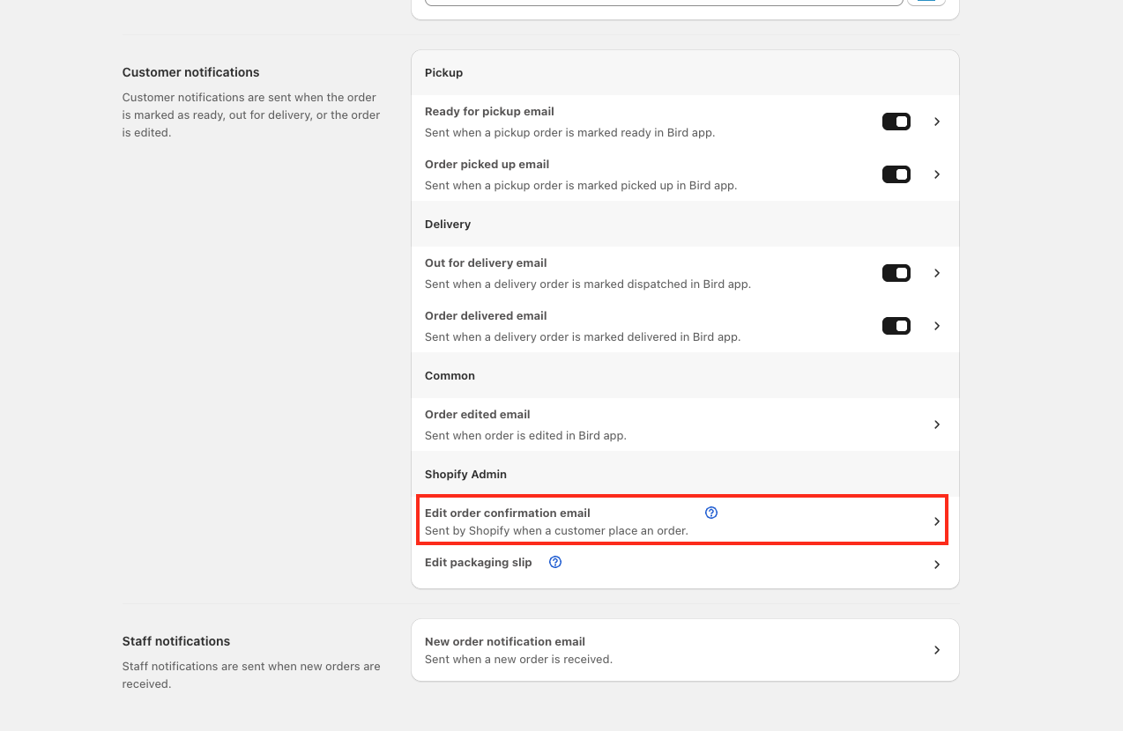Toggle Order picked up email switch
Image resolution: width=1123 pixels, height=731 pixels.
[x=896, y=174]
